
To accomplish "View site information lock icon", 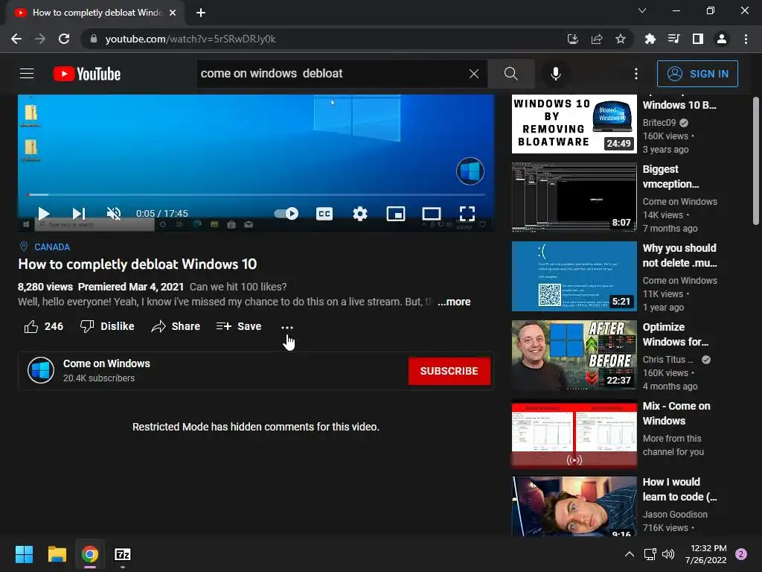I will click(94, 39).
